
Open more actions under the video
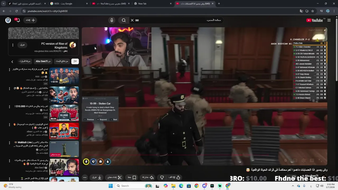[85, 177]
